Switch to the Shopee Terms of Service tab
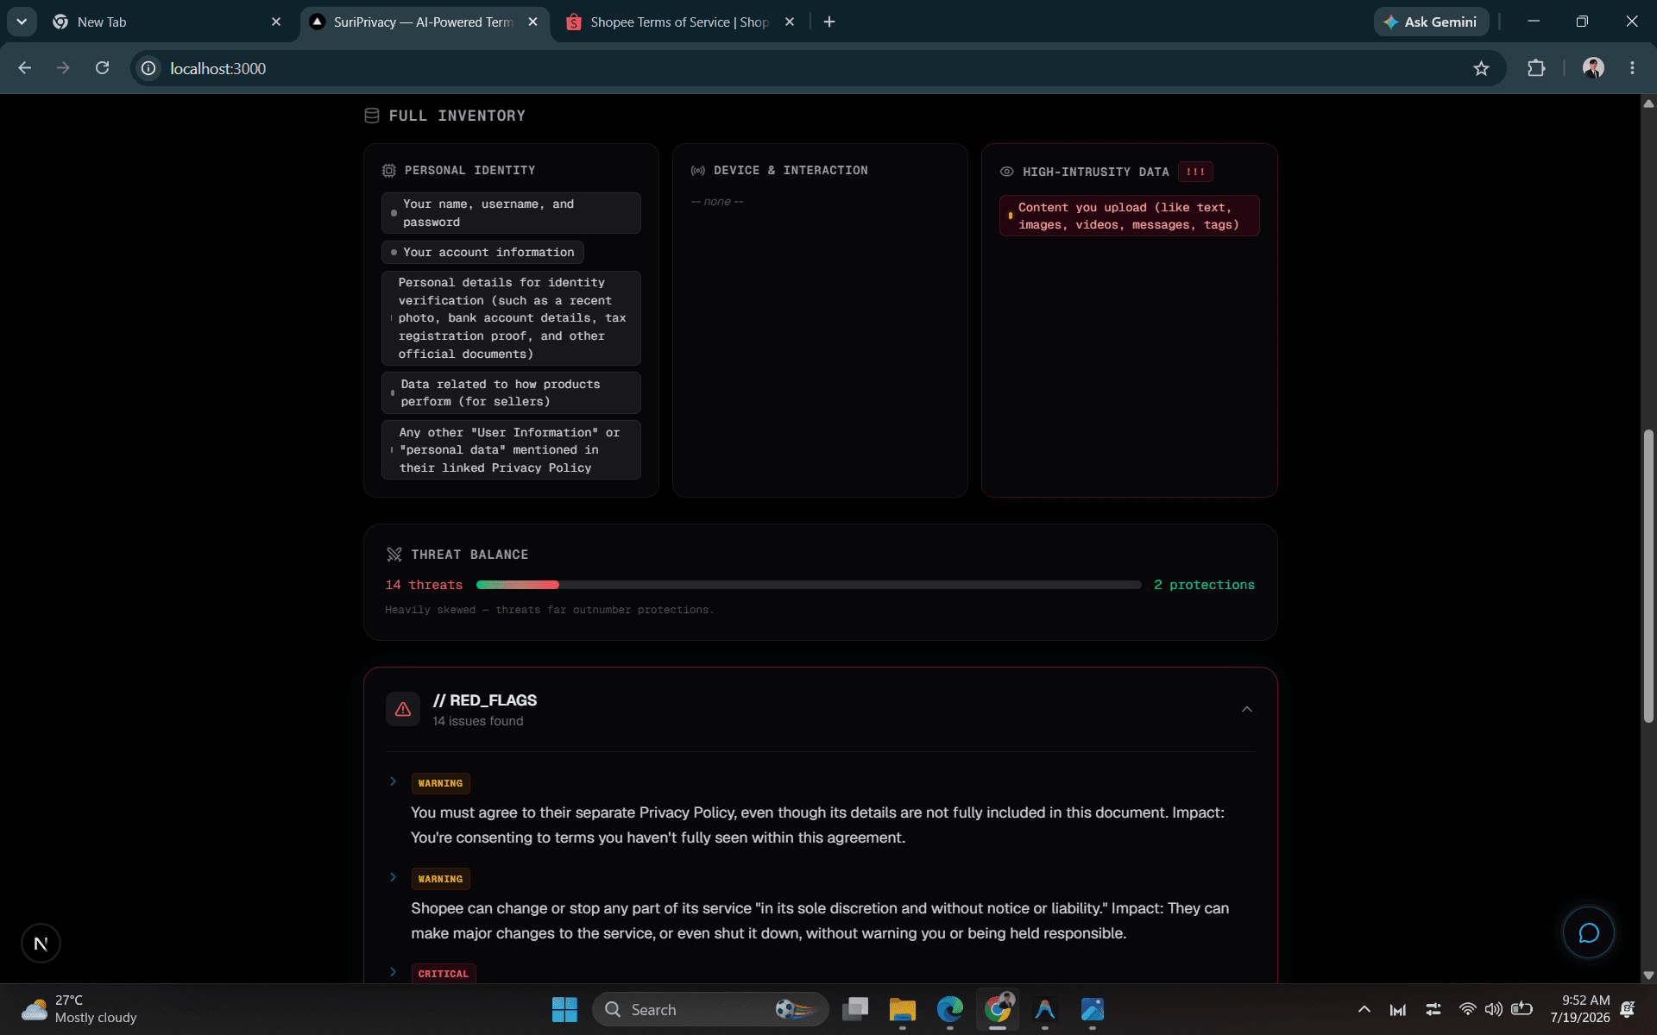The width and height of the screenshot is (1657, 1035). point(677,22)
